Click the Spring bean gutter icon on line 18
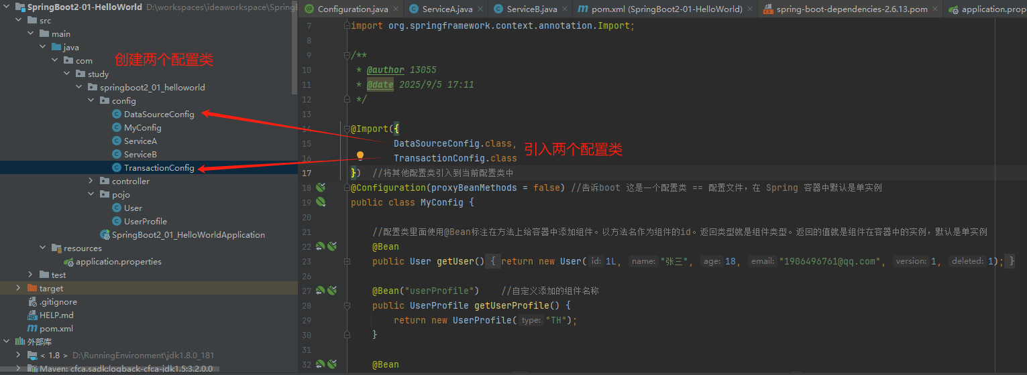Screen dimensions: 1027x375 (321, 187)
